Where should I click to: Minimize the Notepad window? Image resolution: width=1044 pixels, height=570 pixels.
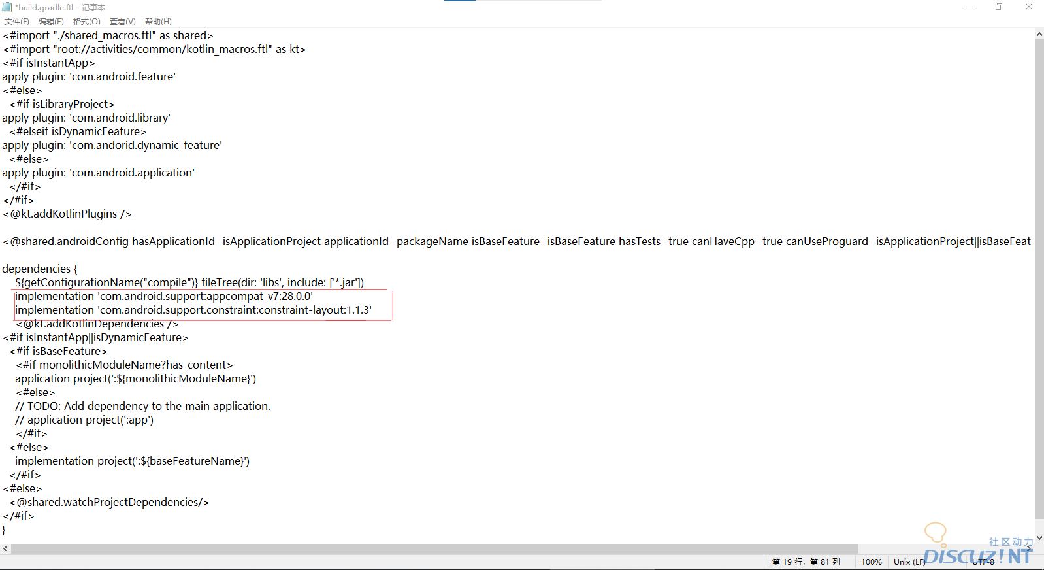click(970, 7)
